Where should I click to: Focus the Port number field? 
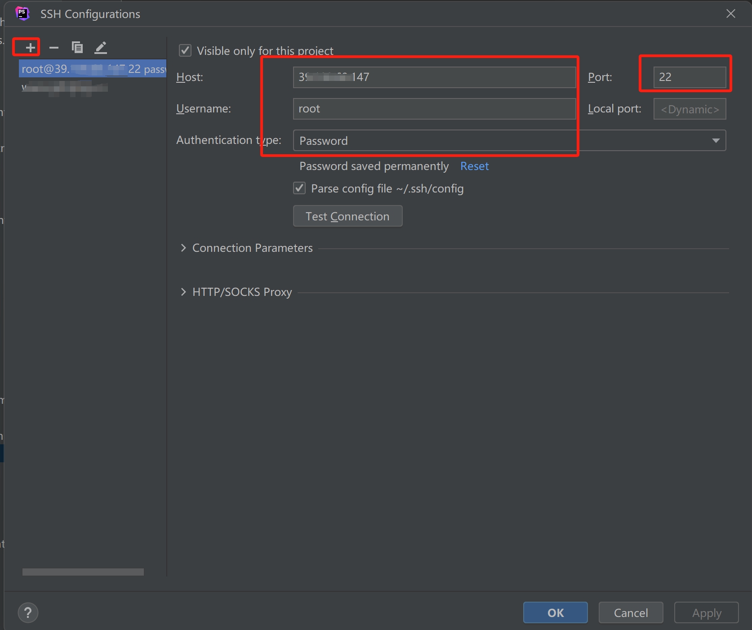pyautogui.click(x=689, y=77)
